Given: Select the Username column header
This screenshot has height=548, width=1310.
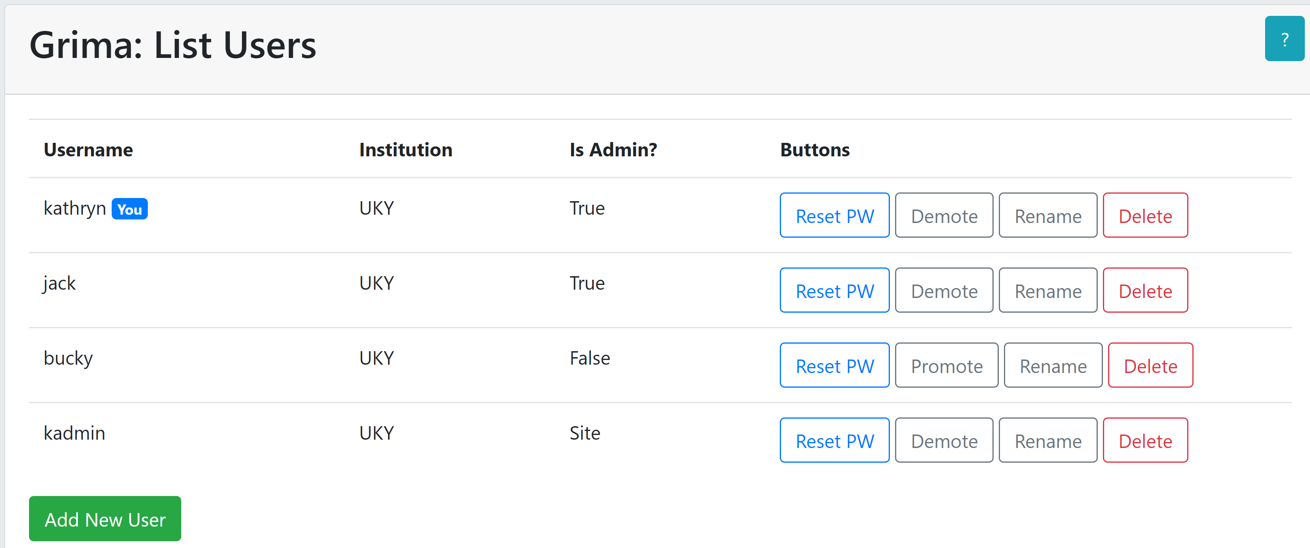Looking at the screenshot, I should pyautogui.click(x=88, y=149).
